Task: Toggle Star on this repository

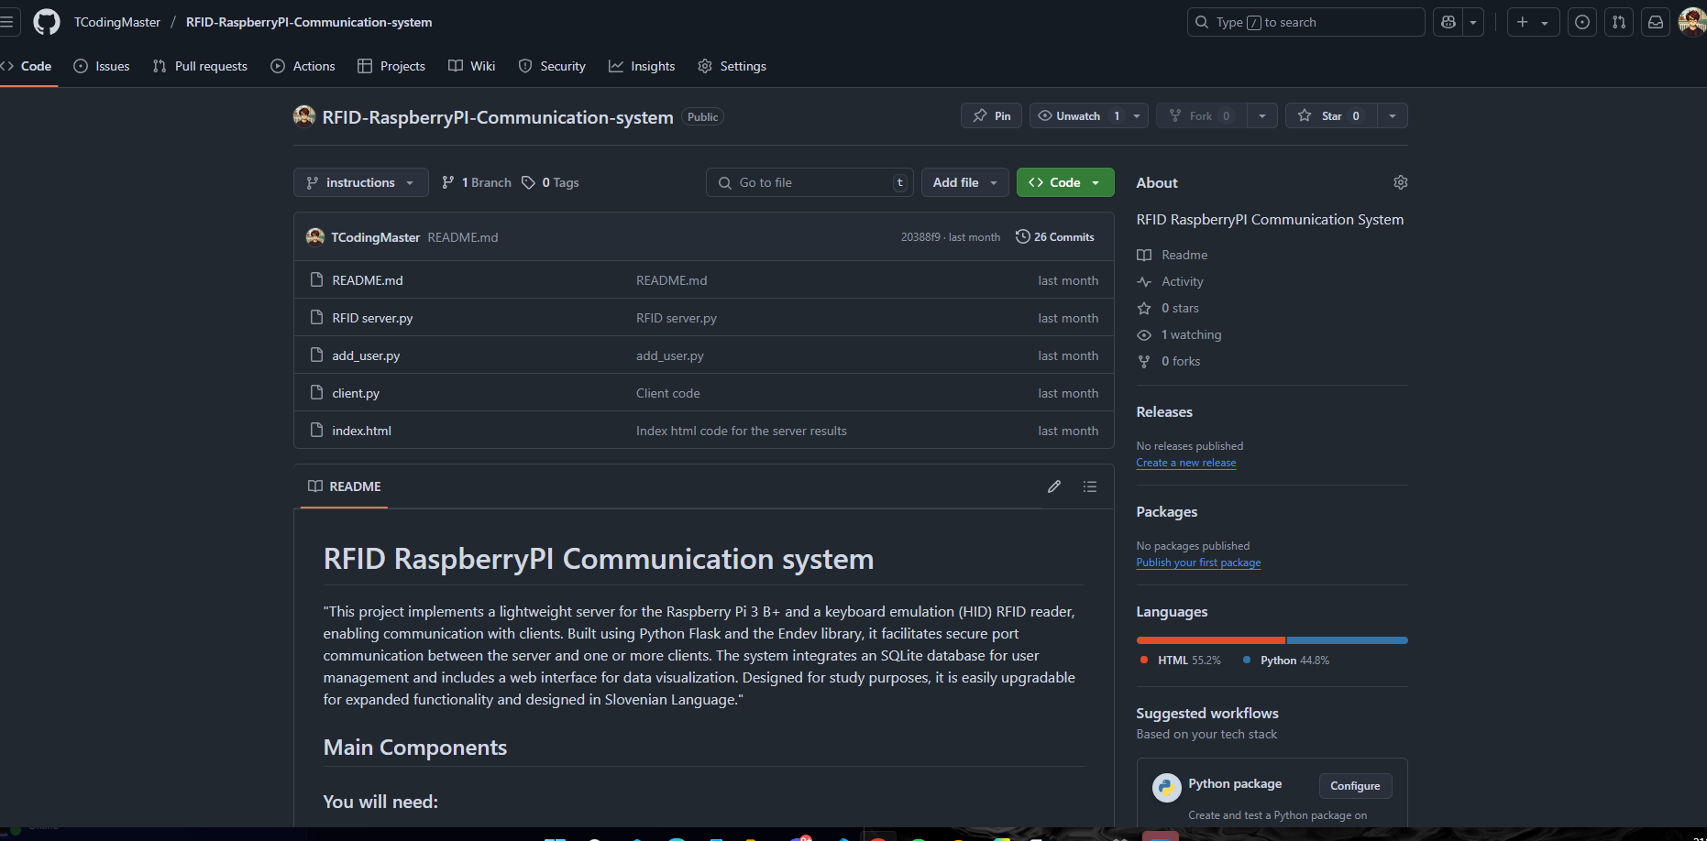Action: point(1331,115)
